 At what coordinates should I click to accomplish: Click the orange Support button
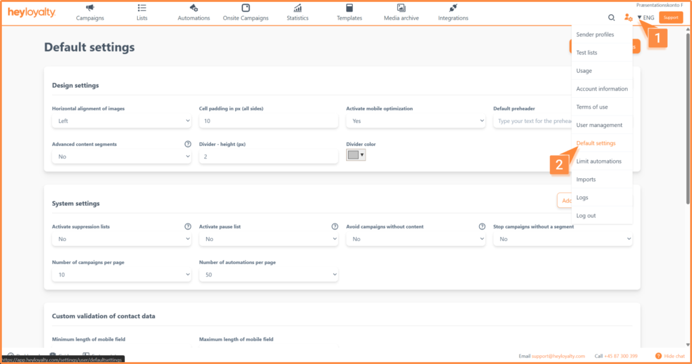[x=671, y=18]
